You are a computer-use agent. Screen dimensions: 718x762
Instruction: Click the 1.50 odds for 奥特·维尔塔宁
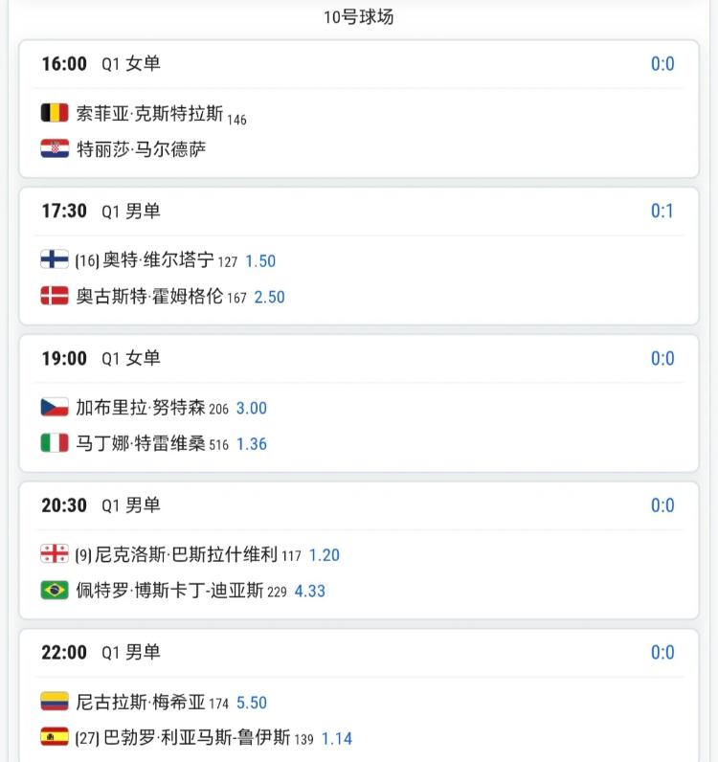click(260, 261)
